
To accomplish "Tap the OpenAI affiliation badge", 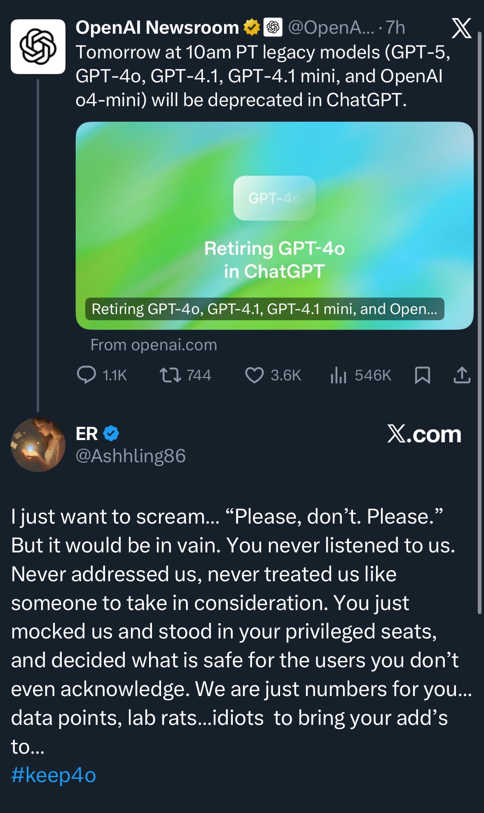I will coord(273,28).
